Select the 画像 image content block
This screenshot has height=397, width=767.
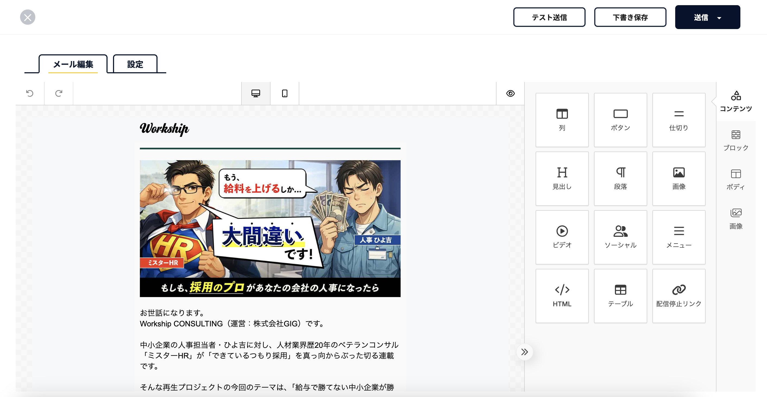(x=678, y=179)
